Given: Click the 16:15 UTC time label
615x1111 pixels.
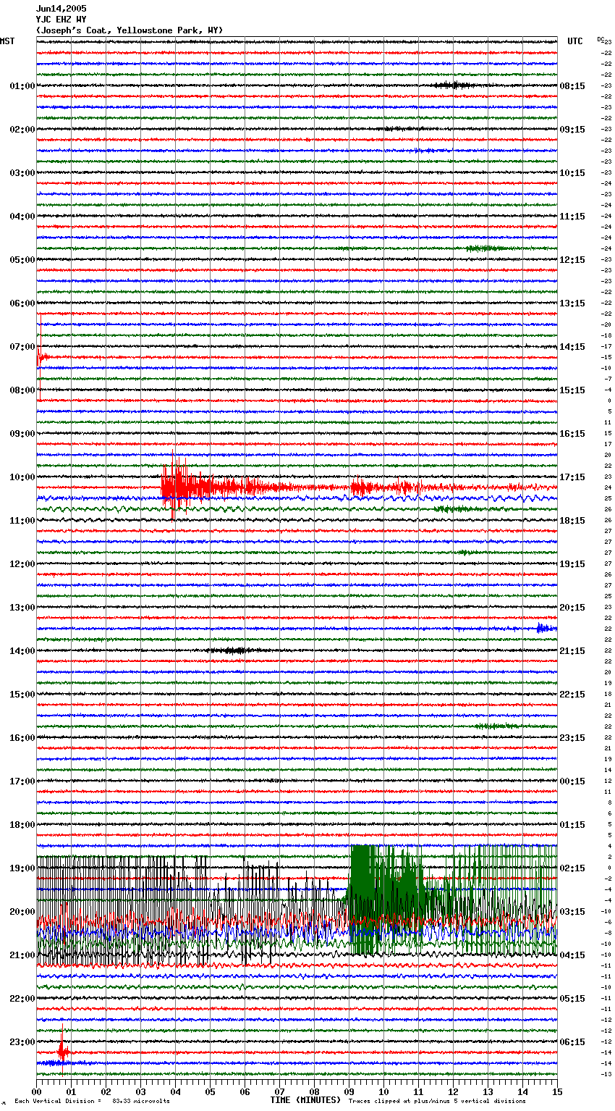Looking at the screenshot, I should (572, 434).
